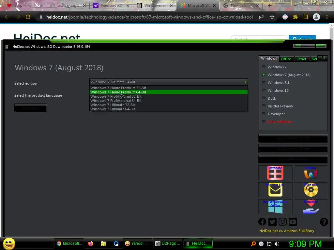Switch to the Yahoo windows iso tab
This screenshot has width=334, height=250.
tap(112, 6)
